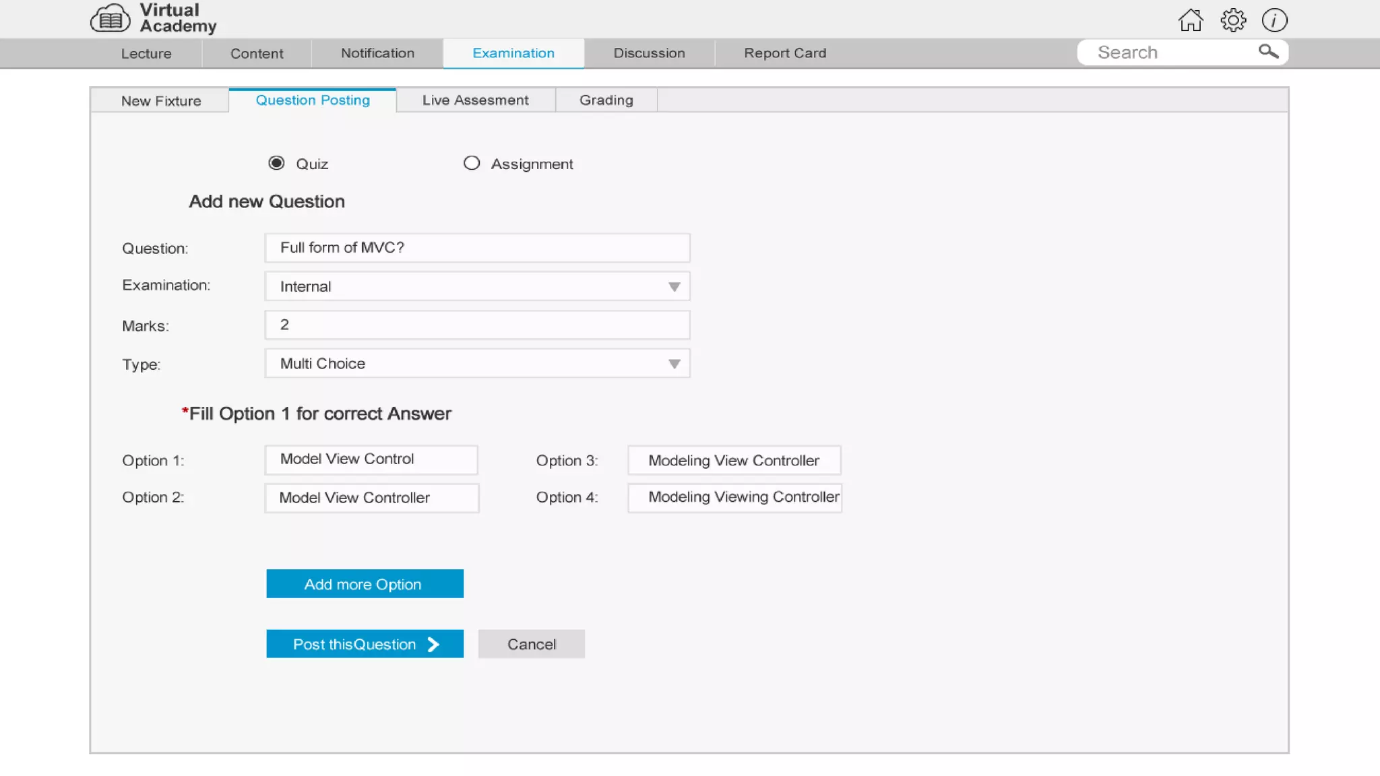
Task: Go to the Grading sub-tab
Action: click(606, 100)
